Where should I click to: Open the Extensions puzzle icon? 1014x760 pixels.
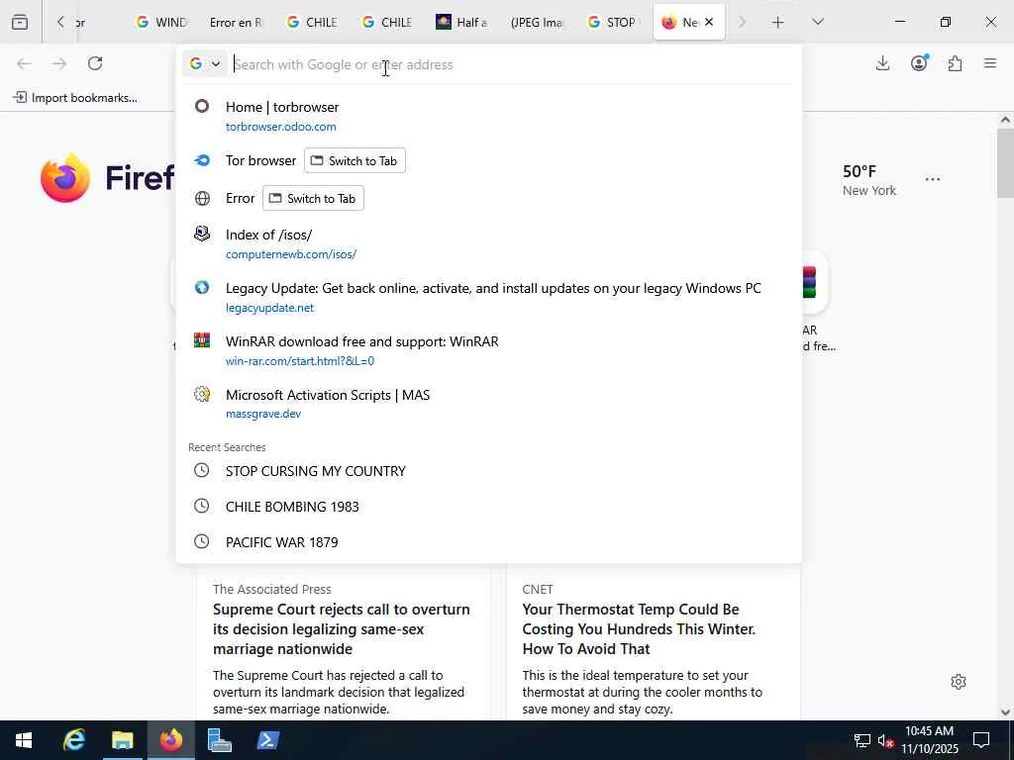pyautogui.click(x=955, y=63)
